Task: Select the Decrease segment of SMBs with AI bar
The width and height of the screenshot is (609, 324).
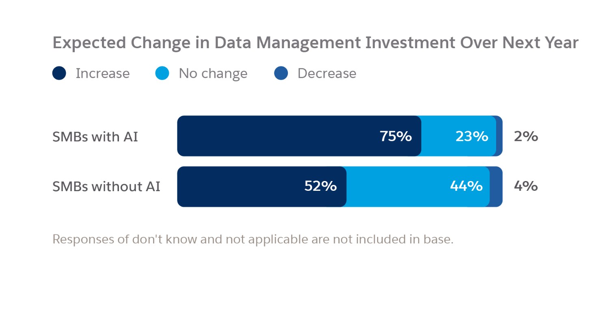Action: (x=499, y=136)
